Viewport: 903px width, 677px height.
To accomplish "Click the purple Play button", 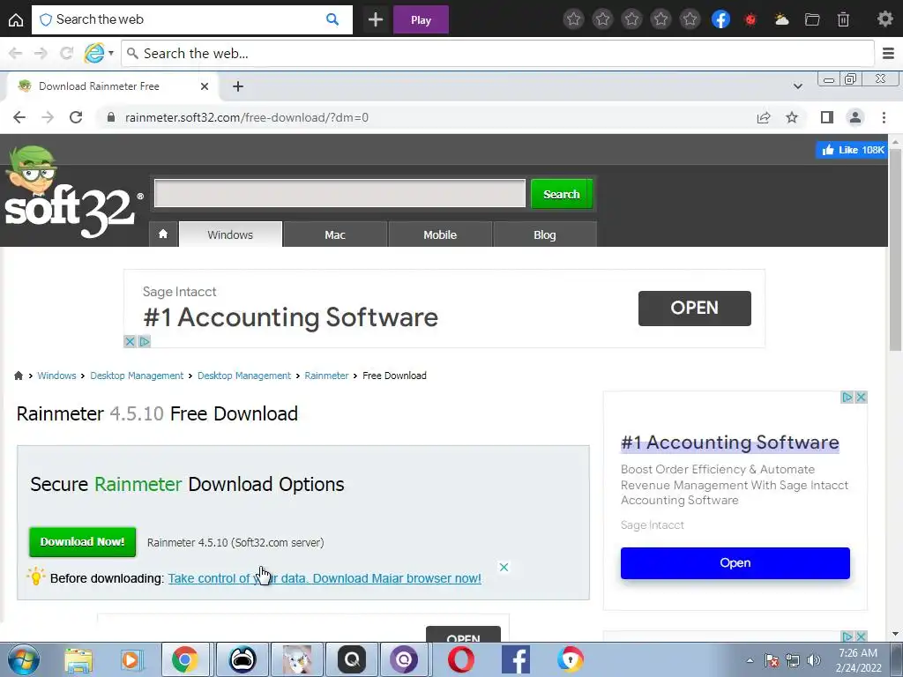I will pyautogui.click(x=421, y=20).
